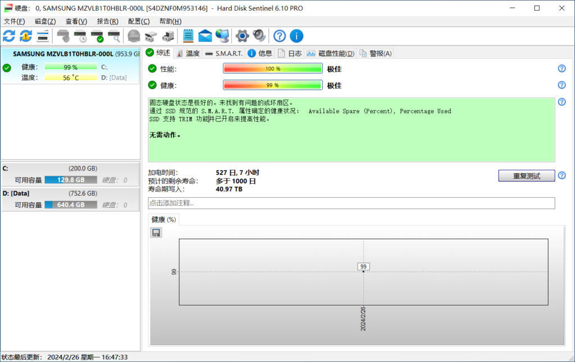Viewport: 575px width, 362px height.
Task: Switch to the 温度 tab
Action: coord(188,53)
